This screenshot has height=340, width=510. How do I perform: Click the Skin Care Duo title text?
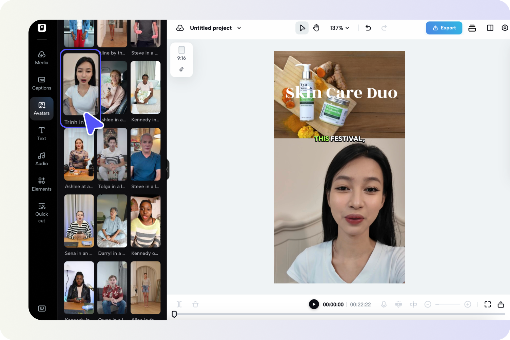341,92
